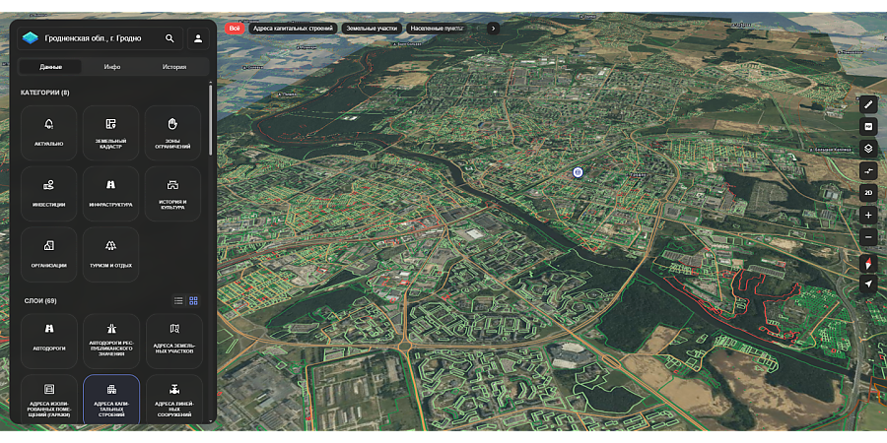Click the left panel vertical scrollbar

pyautogui.click(x=211, y=120)
